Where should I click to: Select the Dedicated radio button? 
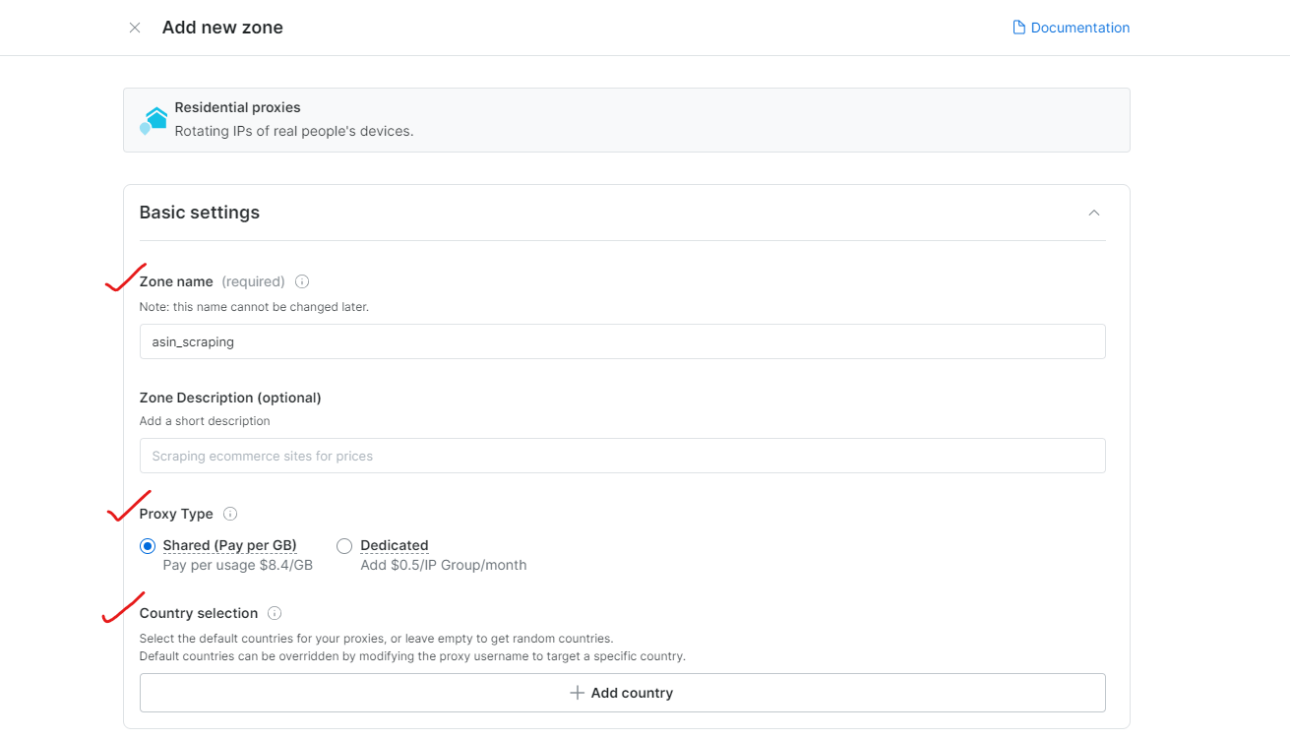(344, 546)
